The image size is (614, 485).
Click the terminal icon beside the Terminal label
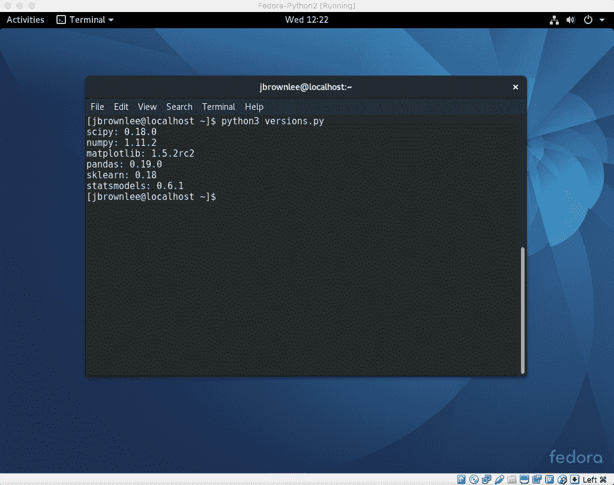[61, 20]
